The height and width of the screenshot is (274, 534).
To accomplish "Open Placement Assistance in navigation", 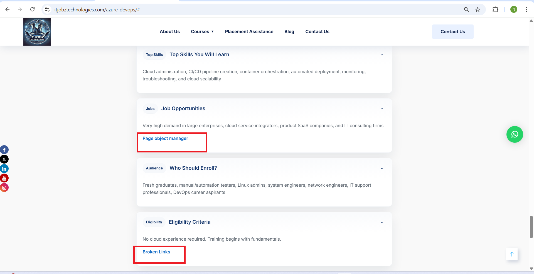I will coord(249,32).
